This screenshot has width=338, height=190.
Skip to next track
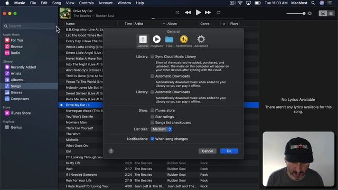(x=208, y=13)
